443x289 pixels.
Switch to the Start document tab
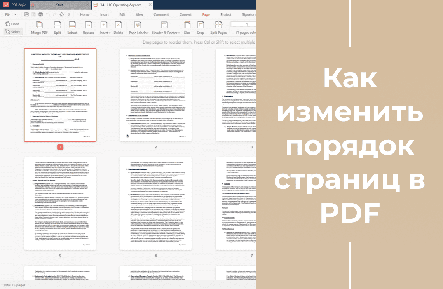(60, 5)
